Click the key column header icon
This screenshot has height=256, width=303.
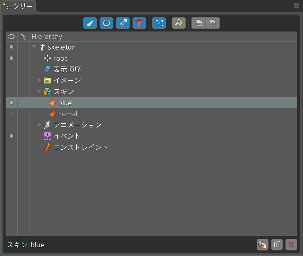coord(23,37)
